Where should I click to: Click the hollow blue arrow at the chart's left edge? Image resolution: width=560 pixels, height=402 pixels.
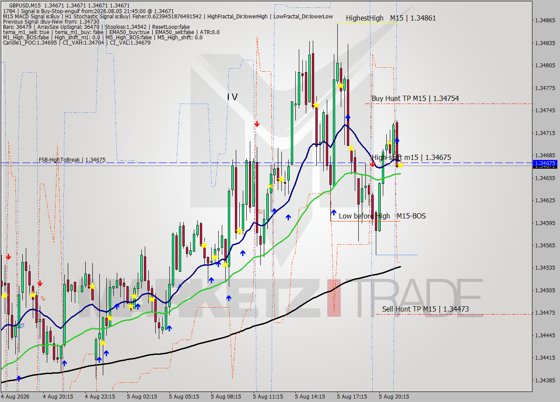(x=22, y=326)
